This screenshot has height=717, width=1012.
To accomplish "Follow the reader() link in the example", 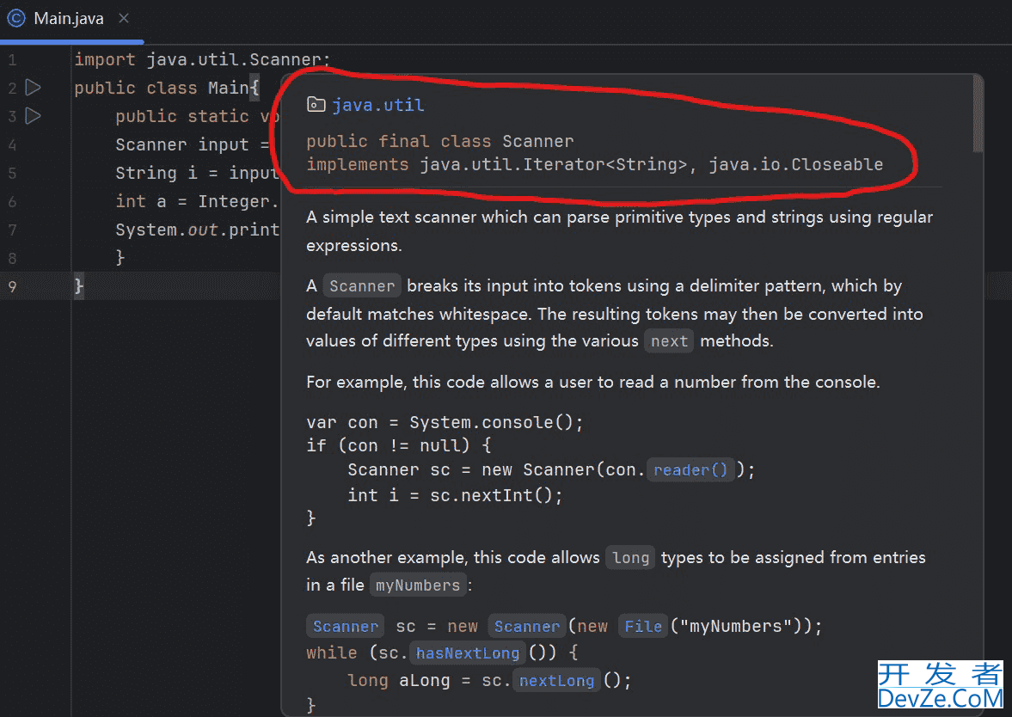I will click(x=690, y=470).
